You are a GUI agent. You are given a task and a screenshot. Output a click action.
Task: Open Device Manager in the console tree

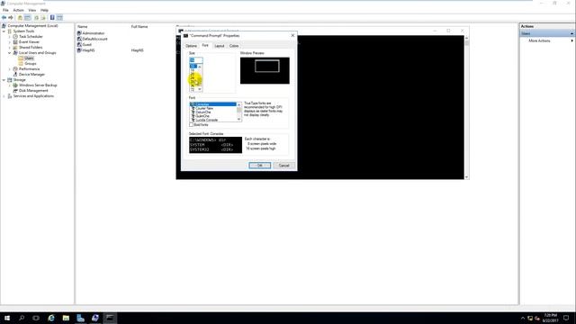(x=31, y=74)
